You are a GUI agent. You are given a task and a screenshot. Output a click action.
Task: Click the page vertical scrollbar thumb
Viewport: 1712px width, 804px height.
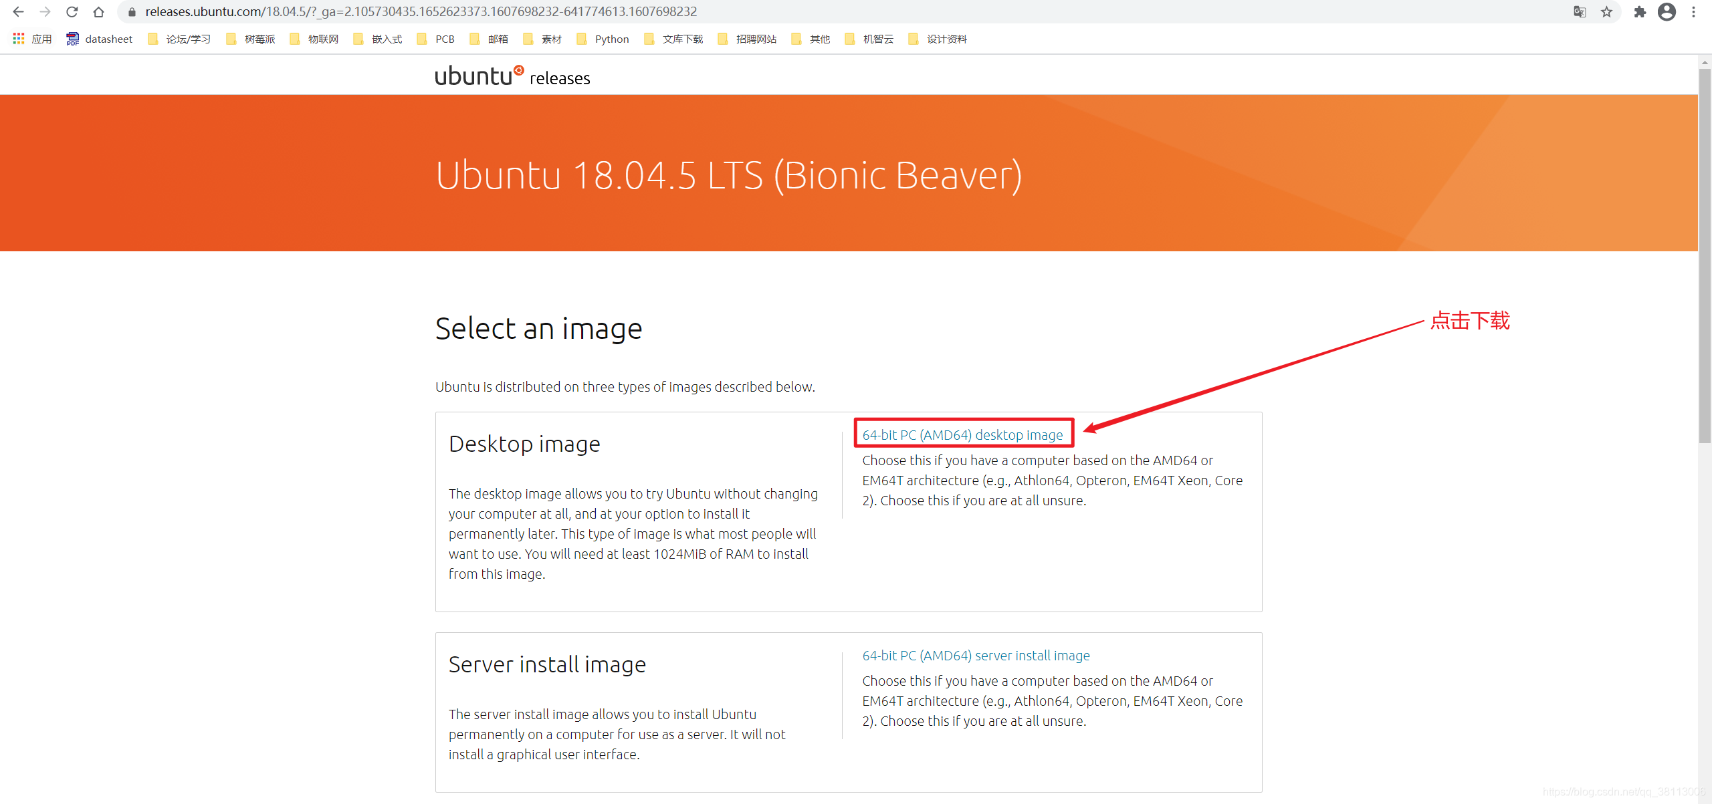pos(1705,255)
